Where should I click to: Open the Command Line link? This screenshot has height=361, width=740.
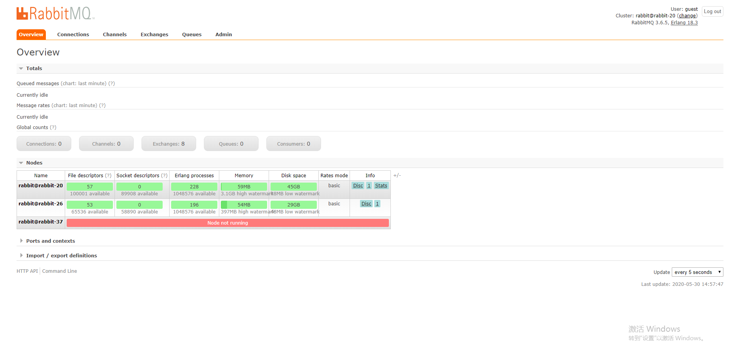pyautogui.click(x=60, y=271)
